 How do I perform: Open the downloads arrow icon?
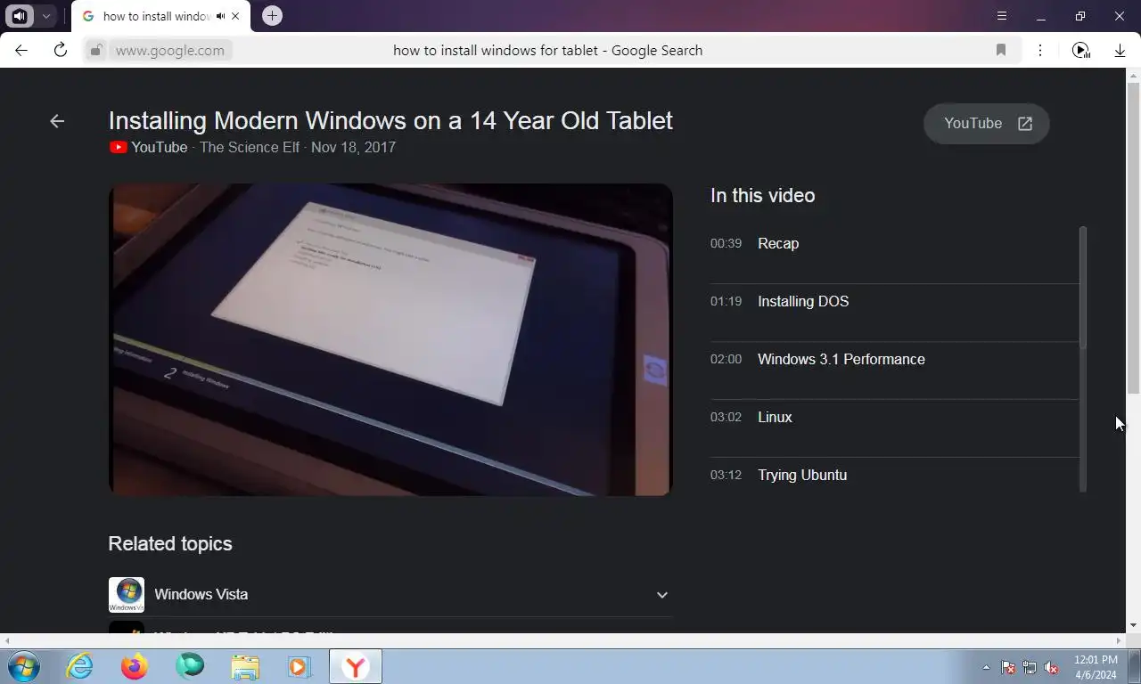pos(1120,51)
